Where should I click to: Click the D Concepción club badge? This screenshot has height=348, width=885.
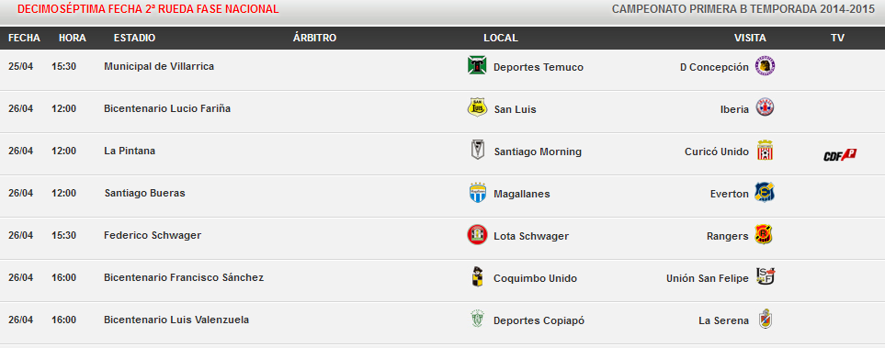tap(765, 66)
